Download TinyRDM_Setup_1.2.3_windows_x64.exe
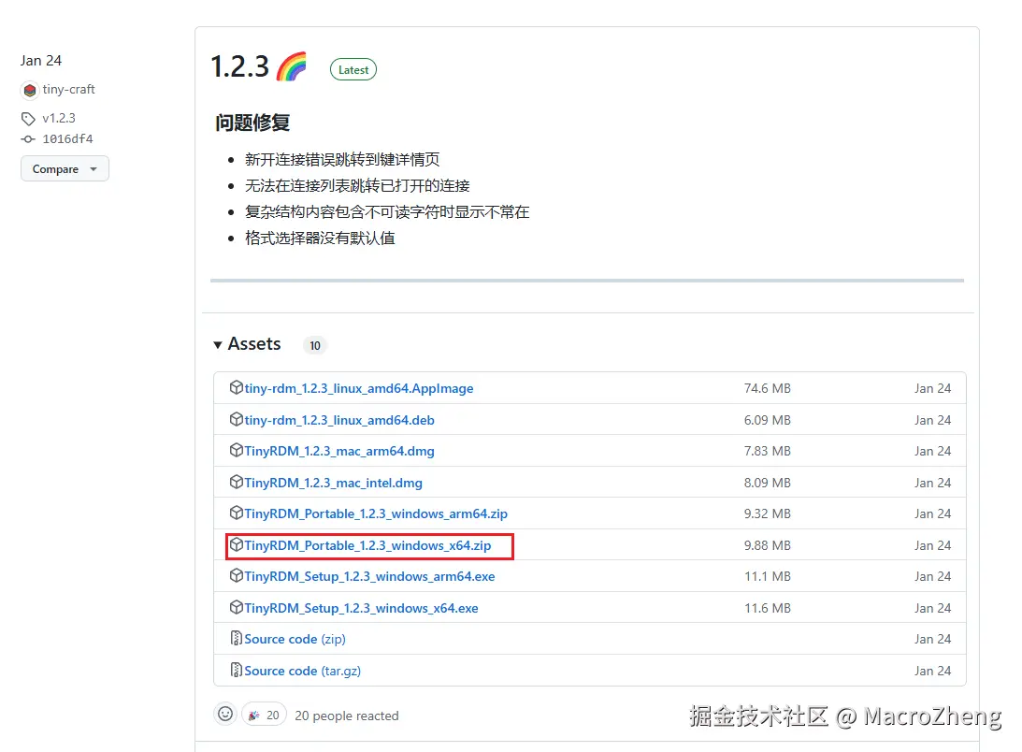 tap(361, 608)
